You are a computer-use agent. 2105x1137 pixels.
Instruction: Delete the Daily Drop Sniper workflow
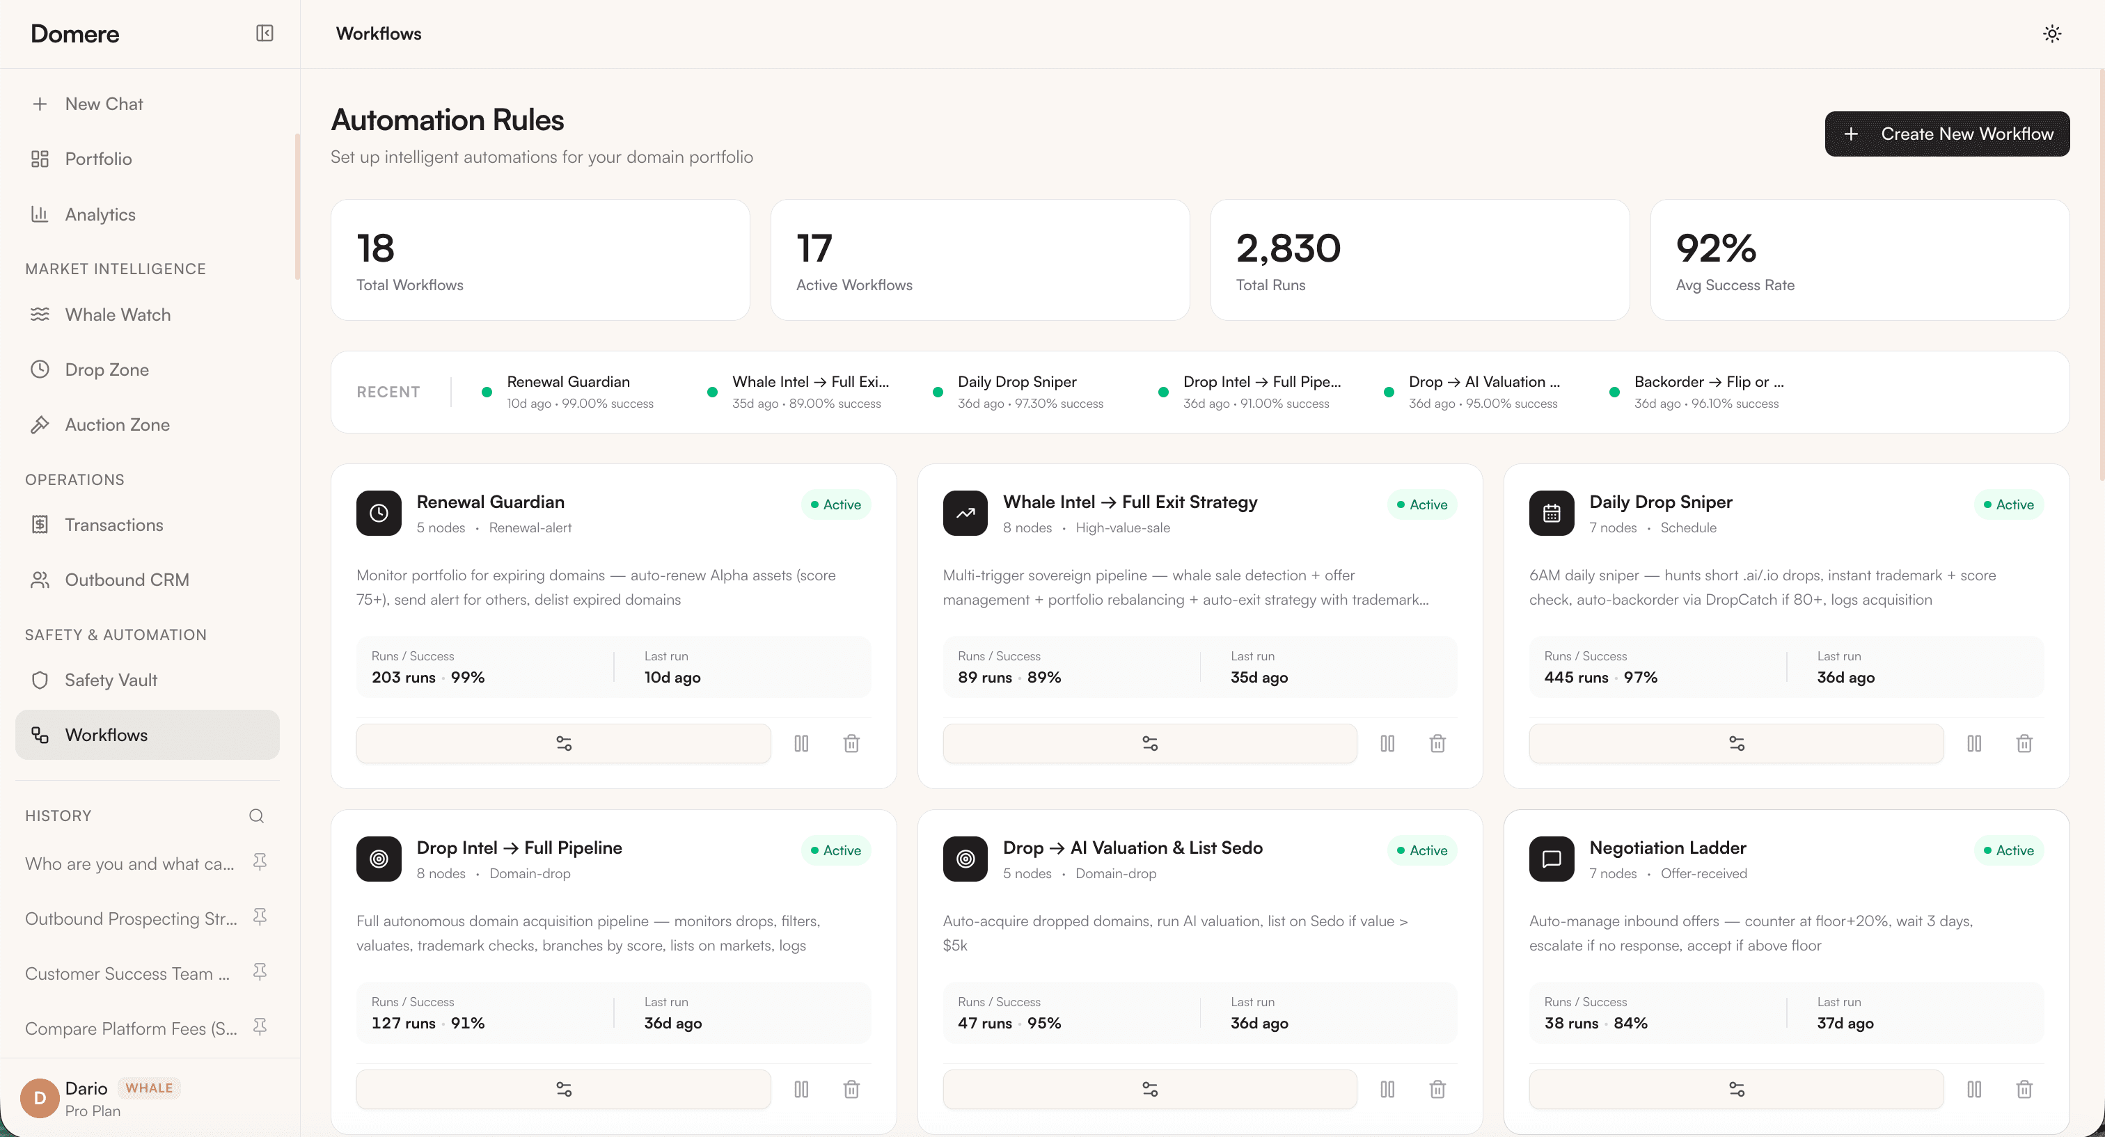click(x=2024, y=743)
